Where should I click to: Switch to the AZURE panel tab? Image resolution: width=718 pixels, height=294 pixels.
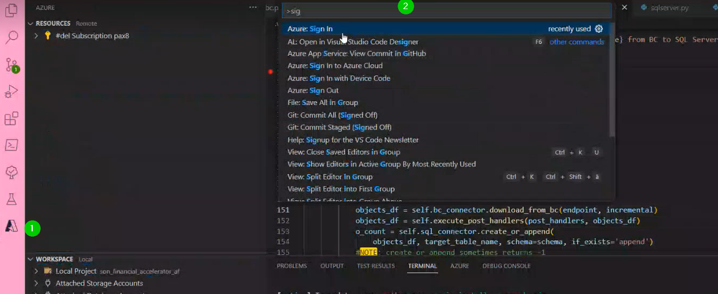point(460,266)
